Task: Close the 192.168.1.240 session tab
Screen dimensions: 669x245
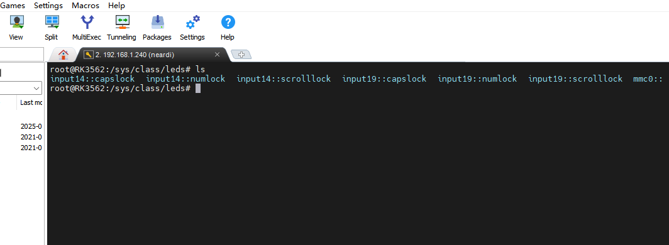Action: tap(217, 55)
